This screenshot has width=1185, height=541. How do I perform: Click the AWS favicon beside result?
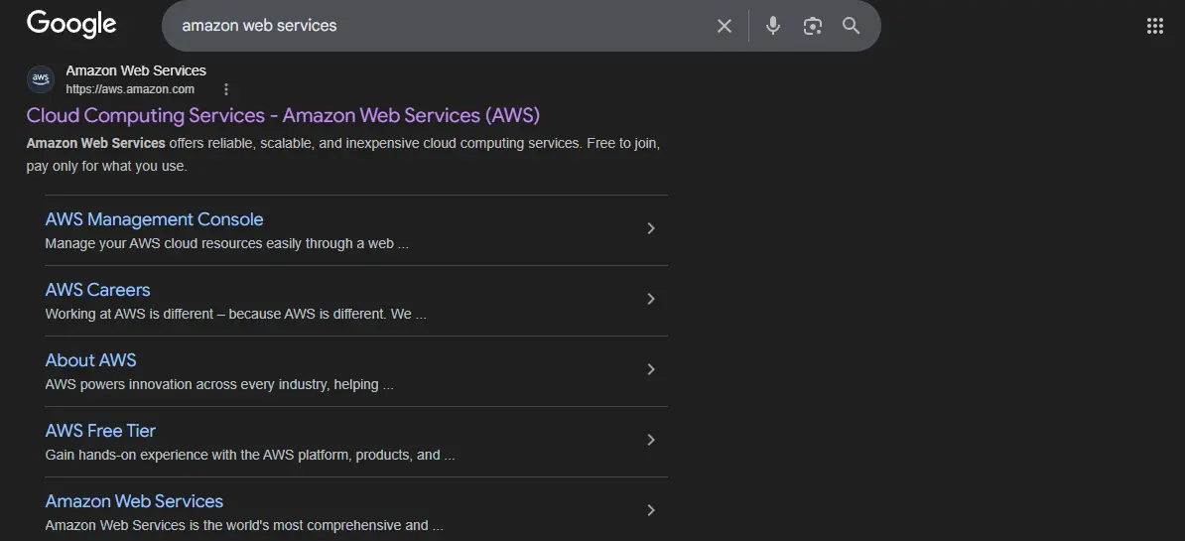tap(40, 79)
